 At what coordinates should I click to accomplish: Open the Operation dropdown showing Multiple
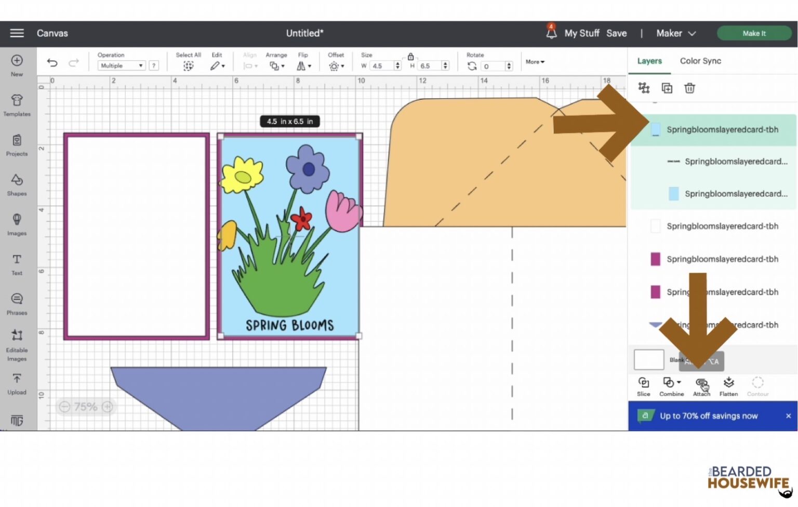click(x=121, y=65)
